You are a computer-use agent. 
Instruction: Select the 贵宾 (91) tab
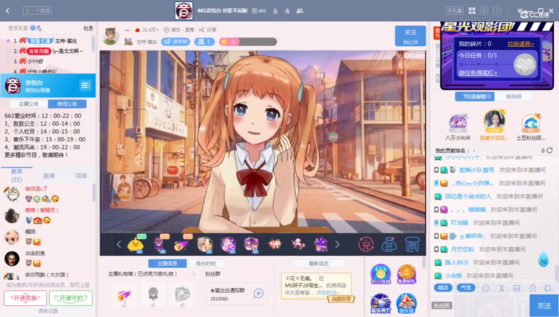pyautogui.click(x=16, y=175)
